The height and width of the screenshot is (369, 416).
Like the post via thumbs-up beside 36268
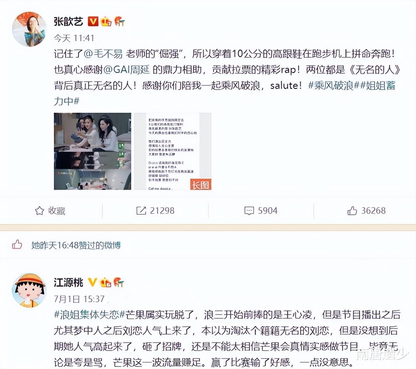coord(352,210)
